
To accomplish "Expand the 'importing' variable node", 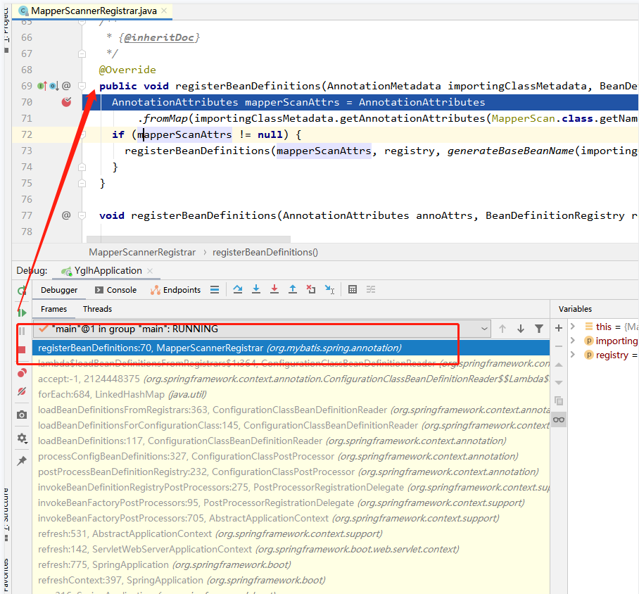I will 573,341.
